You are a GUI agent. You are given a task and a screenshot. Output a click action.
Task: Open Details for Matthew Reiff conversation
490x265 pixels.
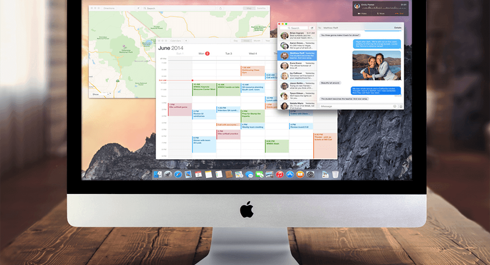click(398, 28)
